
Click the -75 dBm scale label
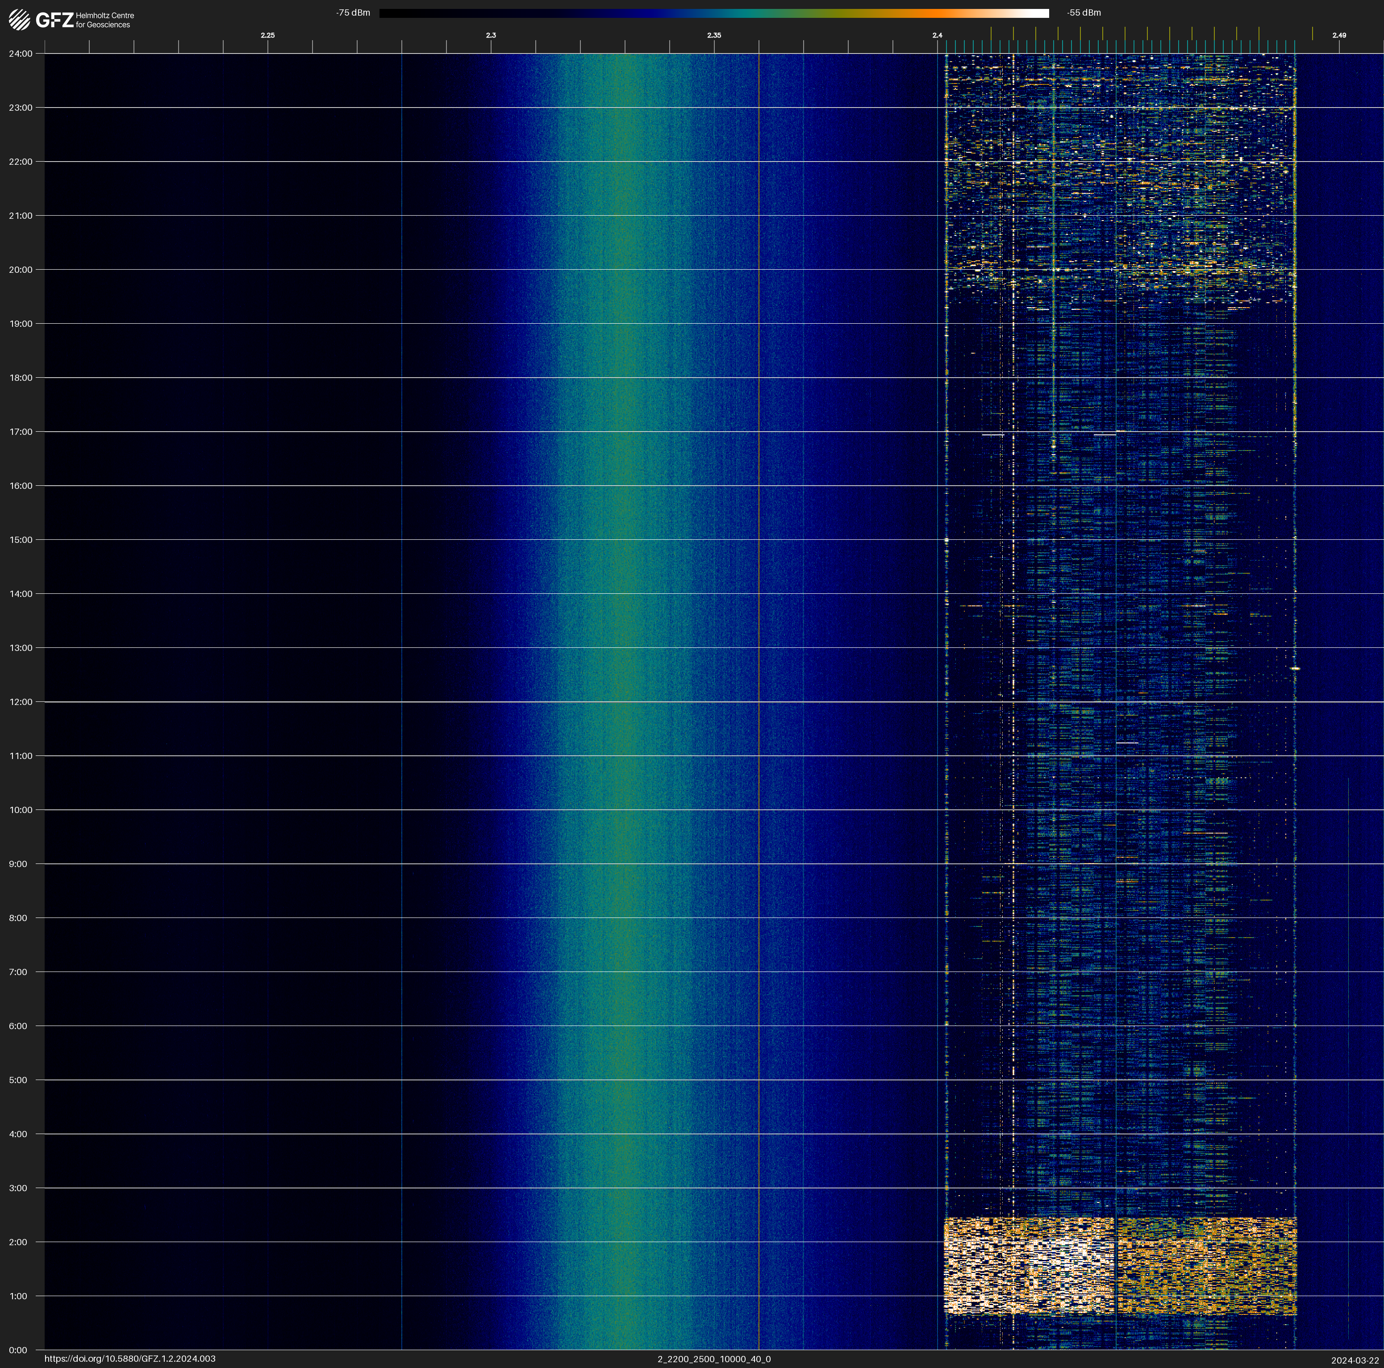[x=353, y=13]
